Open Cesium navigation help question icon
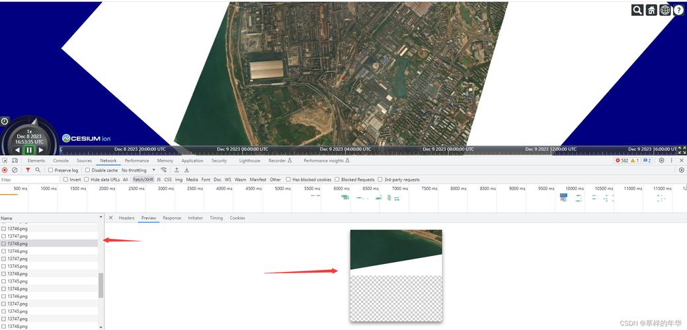687x330 pixels. point(678,10)
